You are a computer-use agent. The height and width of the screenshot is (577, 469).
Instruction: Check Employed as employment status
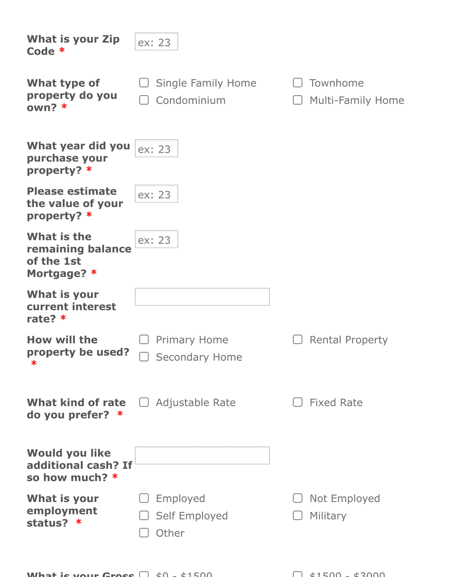click(144, 498)
